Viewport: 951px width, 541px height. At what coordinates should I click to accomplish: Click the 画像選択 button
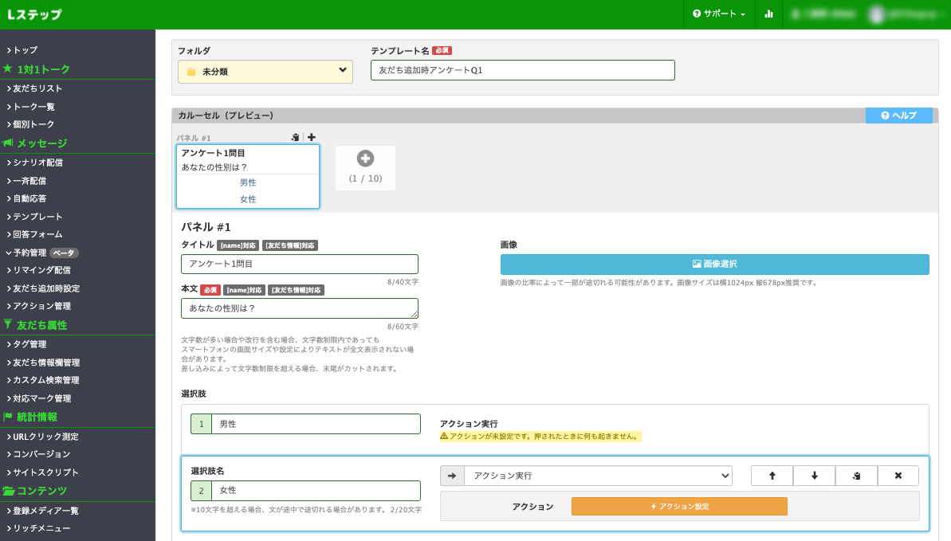point(713,264)
